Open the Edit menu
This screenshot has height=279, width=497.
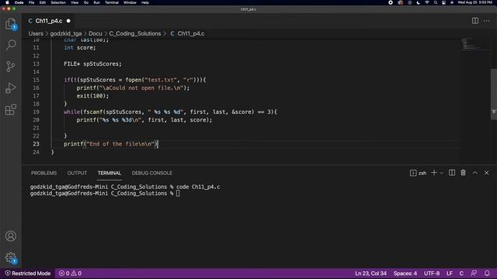43,2
